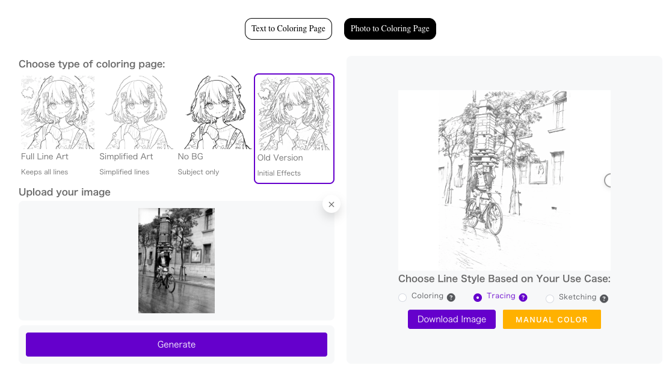Viewport: 672px width, 371px height.
Task: Click the generated sketch result image
Action: (504, 180)
